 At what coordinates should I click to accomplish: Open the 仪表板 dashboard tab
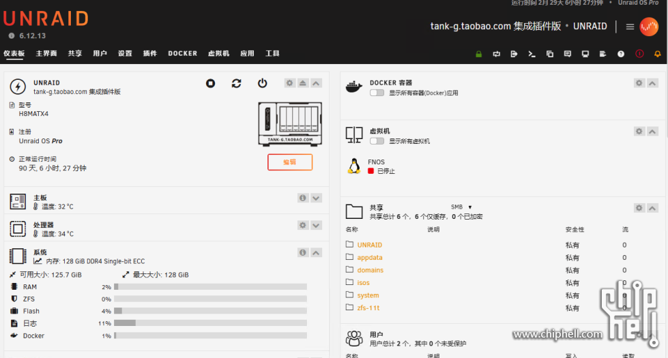tap(14, 53)
